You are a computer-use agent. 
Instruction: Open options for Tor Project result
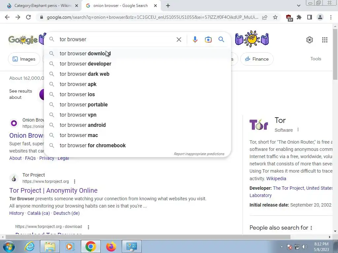(75, 182)
